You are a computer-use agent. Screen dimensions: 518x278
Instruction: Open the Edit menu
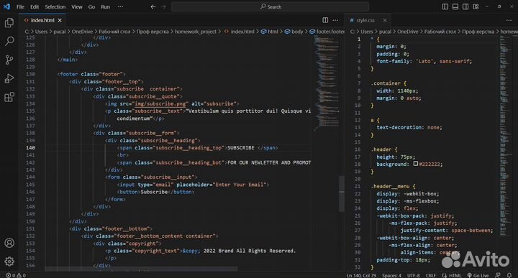(35, 6)
